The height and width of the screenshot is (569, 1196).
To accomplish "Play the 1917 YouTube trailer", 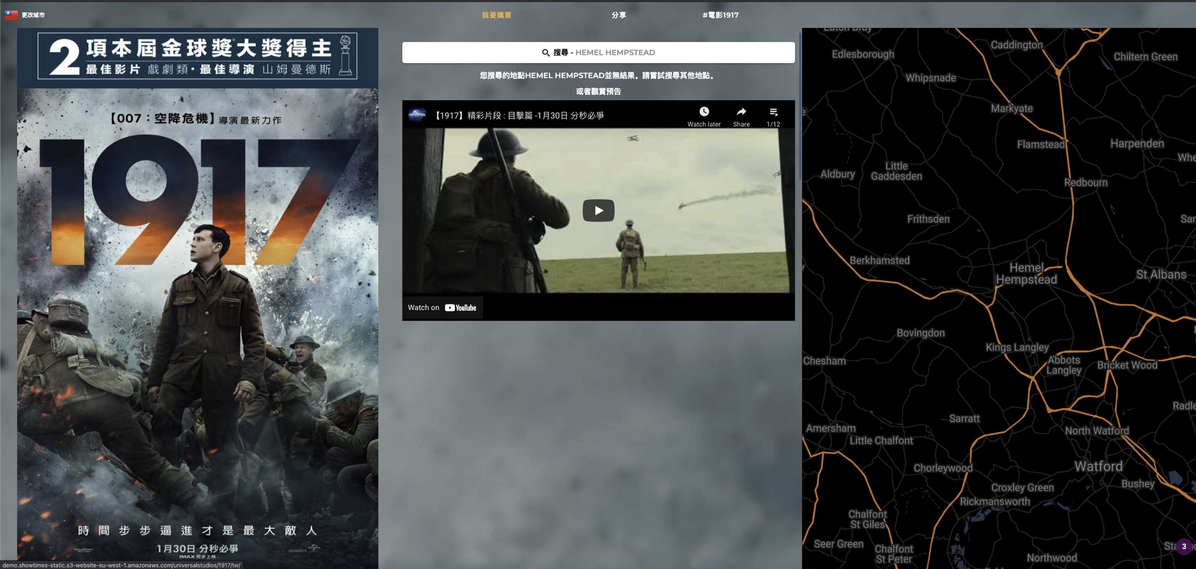I will (598, 210).
